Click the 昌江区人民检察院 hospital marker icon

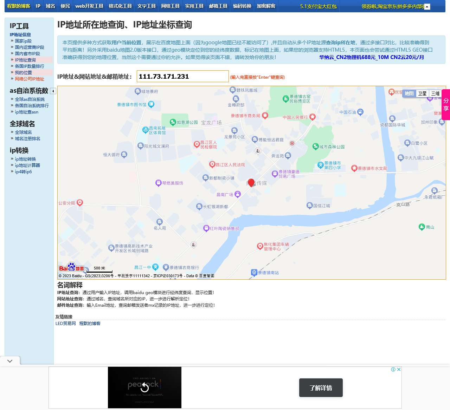click(196, 144)
